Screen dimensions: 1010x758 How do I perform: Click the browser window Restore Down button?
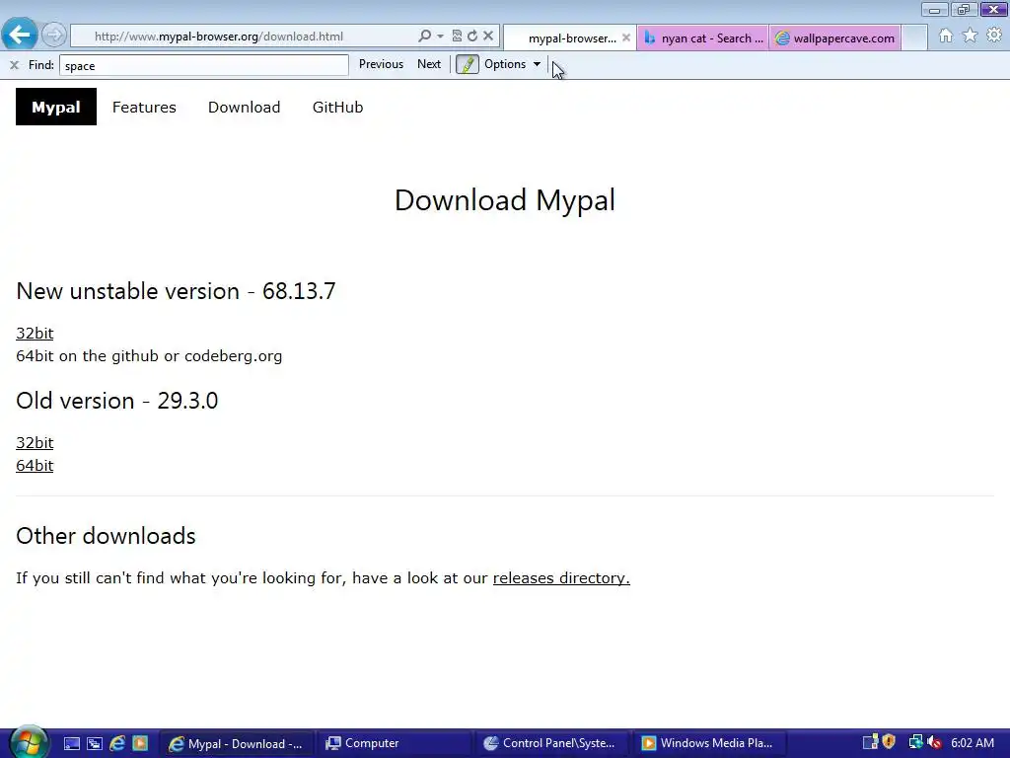click(x=965, y=9)
